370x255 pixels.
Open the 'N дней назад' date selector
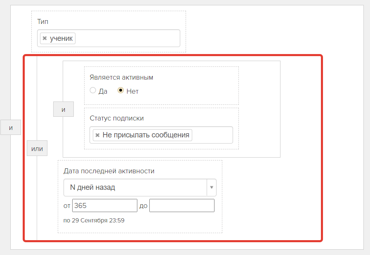[x=135, y=187]
